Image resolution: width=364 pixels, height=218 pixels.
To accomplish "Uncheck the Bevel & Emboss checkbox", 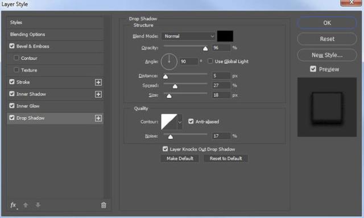I will 12,46.
